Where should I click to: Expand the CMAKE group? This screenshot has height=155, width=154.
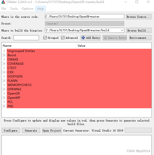(x=4, y=59)
